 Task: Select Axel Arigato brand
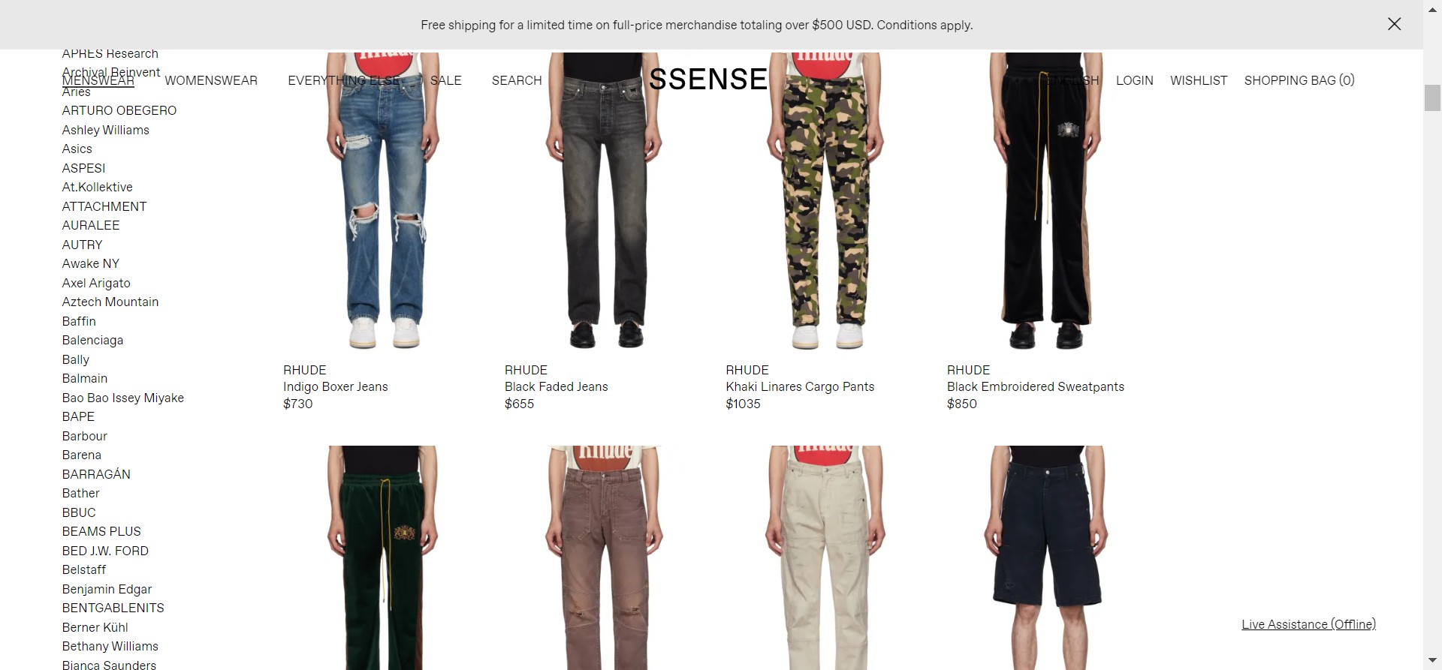coord(96,283)
